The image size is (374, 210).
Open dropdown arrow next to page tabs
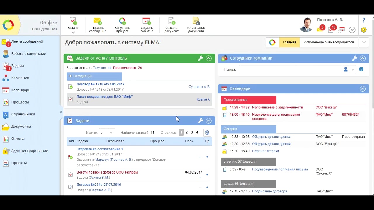pos(364,42)
